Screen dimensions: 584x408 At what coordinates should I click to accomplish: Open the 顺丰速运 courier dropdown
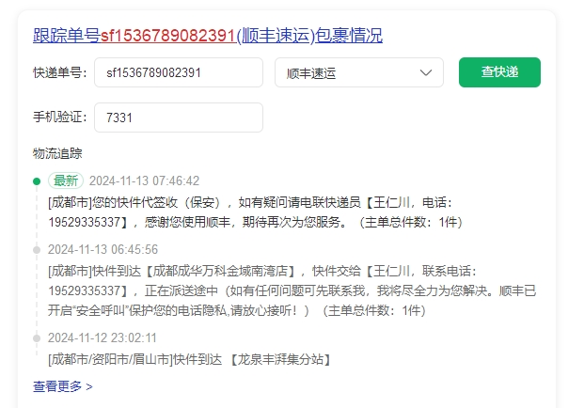(x=359, y=72)
